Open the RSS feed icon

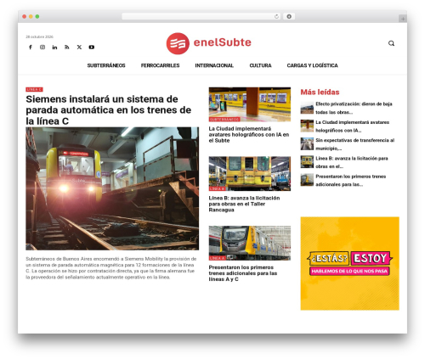67,48
